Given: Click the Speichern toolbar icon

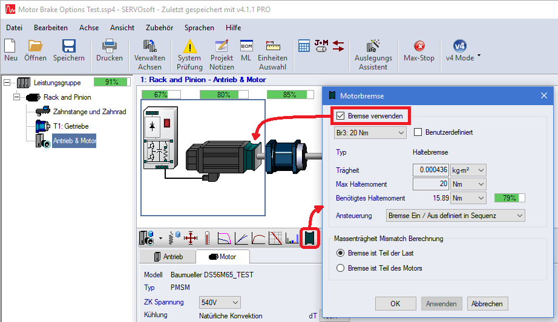Looking at the screenshot, I should (x=68, y=51).
